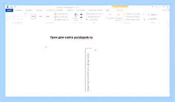The width and height of the screenshot is (175, 102).
Task: Click the heading 'Урок для сайта paratapok.ru'
Action: [x=71, y=37]
